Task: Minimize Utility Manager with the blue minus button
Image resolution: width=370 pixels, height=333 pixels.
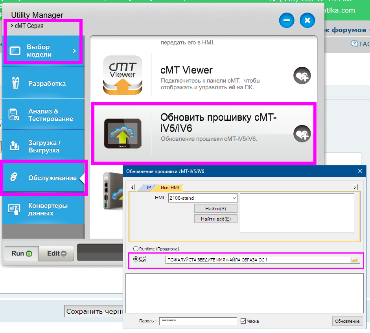Action: click(287, 20)
